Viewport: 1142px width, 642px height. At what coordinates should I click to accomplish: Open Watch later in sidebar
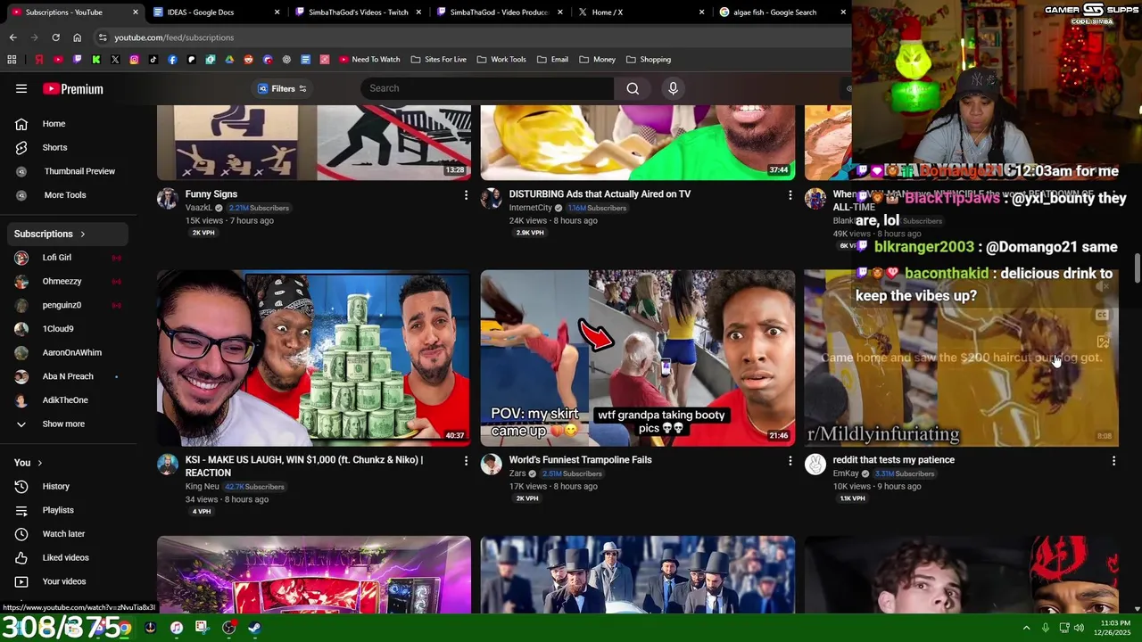tap(64, 533)
